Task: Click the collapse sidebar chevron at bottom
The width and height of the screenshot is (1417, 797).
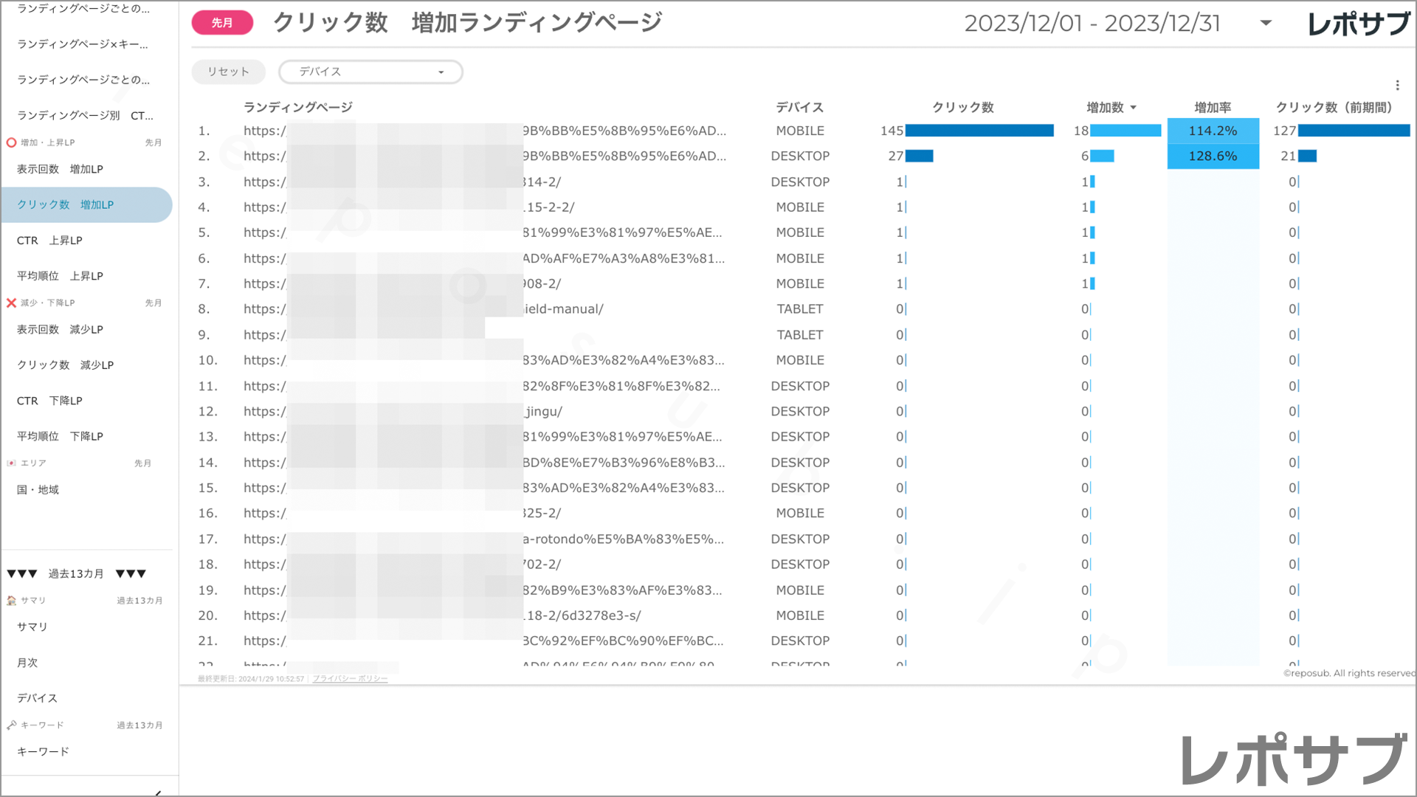Action: 158,793
